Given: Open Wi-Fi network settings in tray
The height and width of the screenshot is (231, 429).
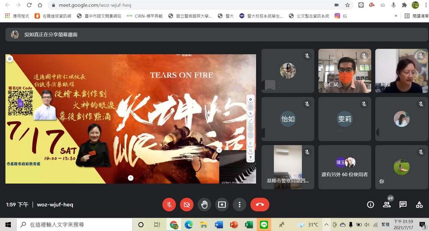Looking at the screenshot, I should (x=376, y=225).
